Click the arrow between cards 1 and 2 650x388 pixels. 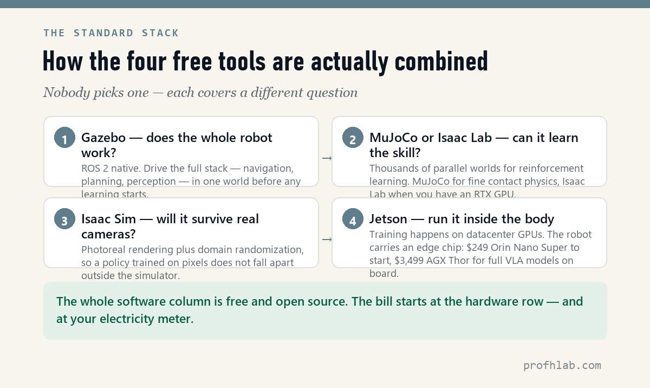pos(326,158)
